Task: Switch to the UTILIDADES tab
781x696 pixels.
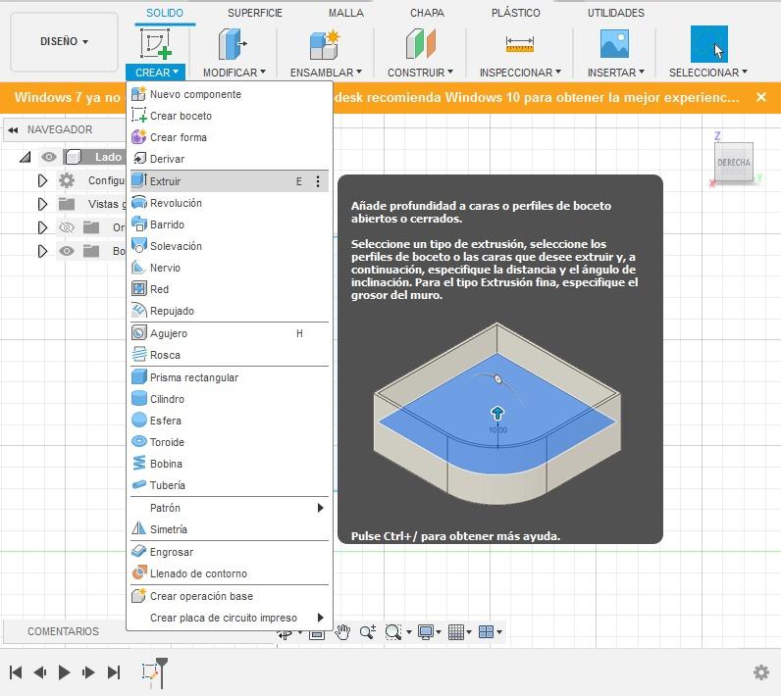Action: pyautogui.click(x=615, y=13)
